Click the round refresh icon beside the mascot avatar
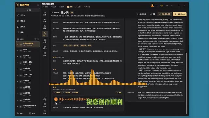This screenshot has width=209, height=118. pyautogui.click(x=157, y=6)
